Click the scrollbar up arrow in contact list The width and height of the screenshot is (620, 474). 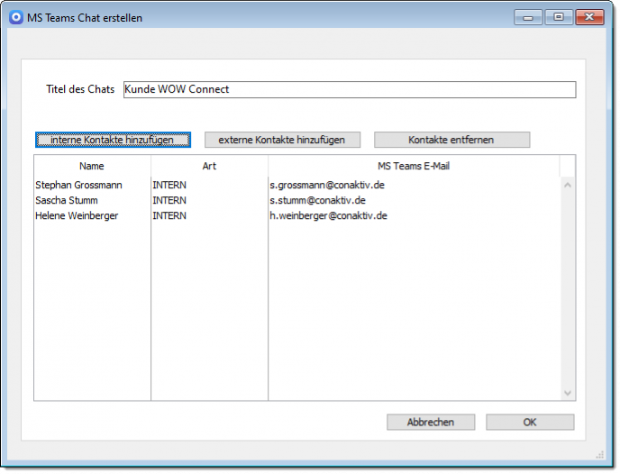click(568, 185)
